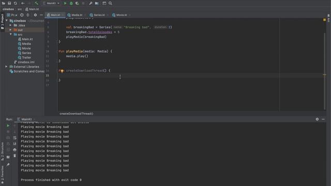Select cinebox.iml in the project tree
331x186 pixels.
(24, 62)
